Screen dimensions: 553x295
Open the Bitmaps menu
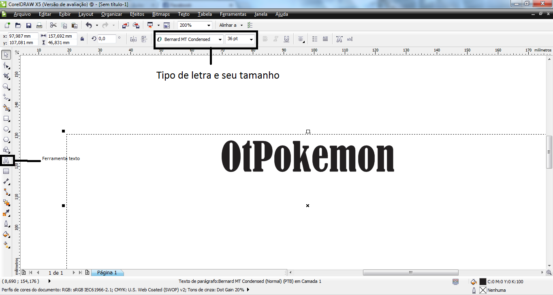pos(161,14)
